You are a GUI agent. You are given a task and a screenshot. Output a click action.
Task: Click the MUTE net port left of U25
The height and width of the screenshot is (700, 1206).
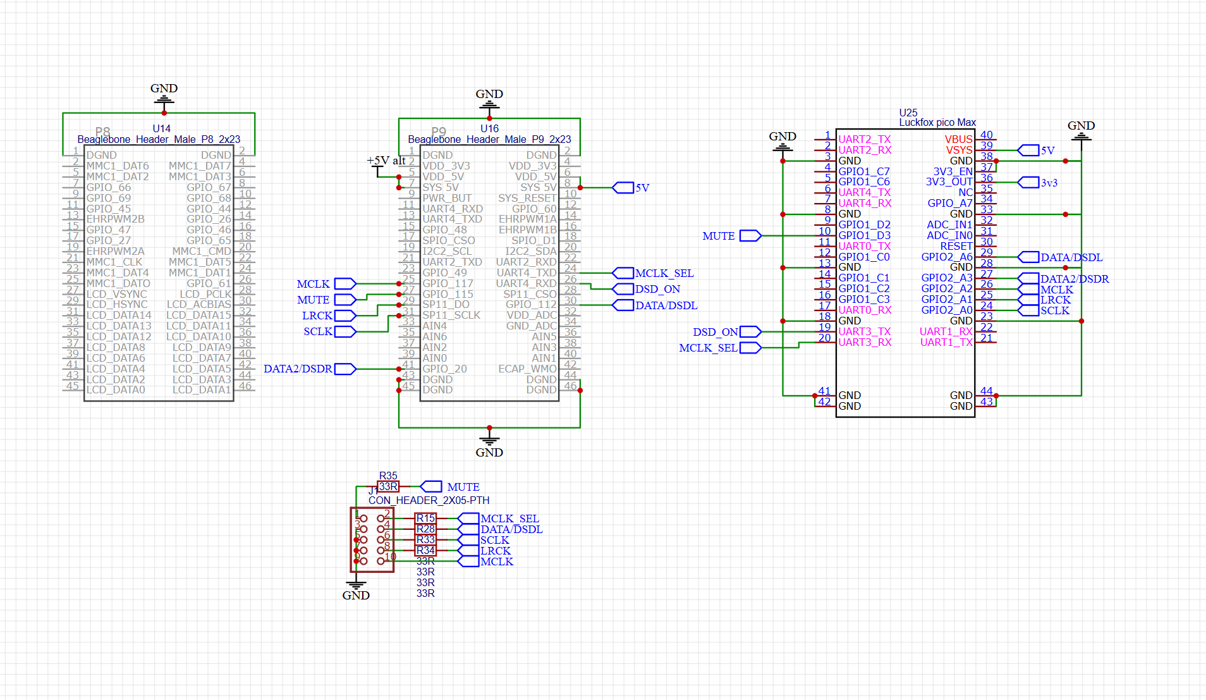(750, 236)
